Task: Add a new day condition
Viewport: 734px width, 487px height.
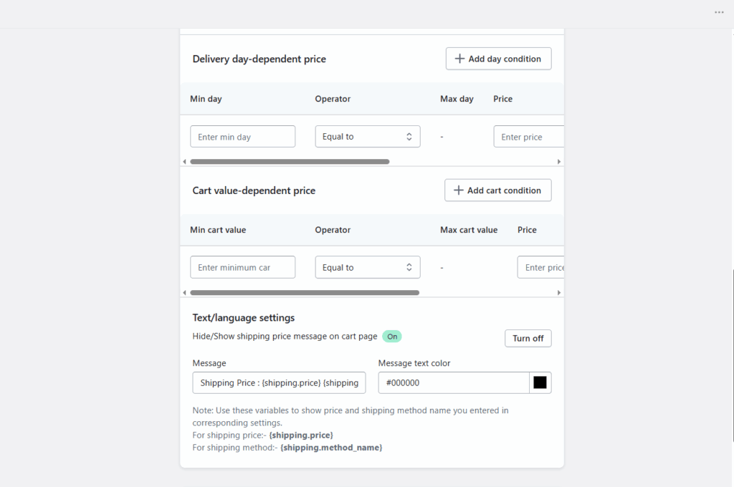Action: (498, 59)
